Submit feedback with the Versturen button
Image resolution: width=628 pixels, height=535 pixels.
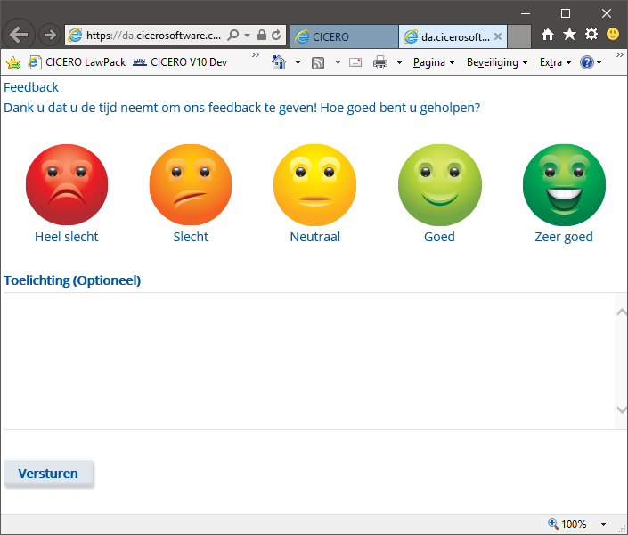point(48,474)
